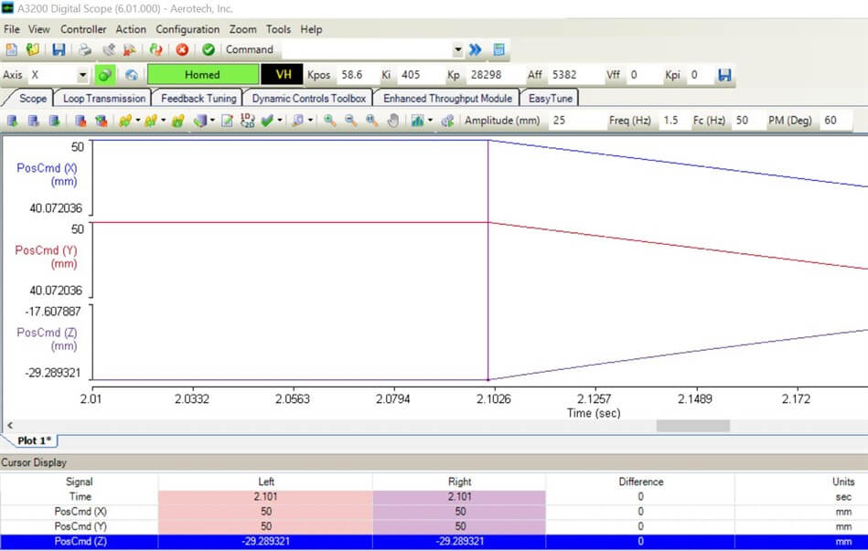Click the second database icon in scope toolbar
The height and width of the screenshot is (551, 868).
pos(33,120)
